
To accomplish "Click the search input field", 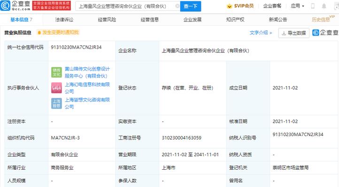I will click(x=128, y=6).
